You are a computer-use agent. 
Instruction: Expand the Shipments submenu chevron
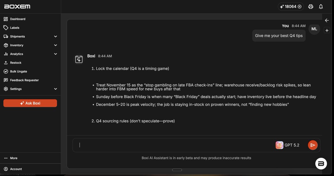tap(55, 36)
